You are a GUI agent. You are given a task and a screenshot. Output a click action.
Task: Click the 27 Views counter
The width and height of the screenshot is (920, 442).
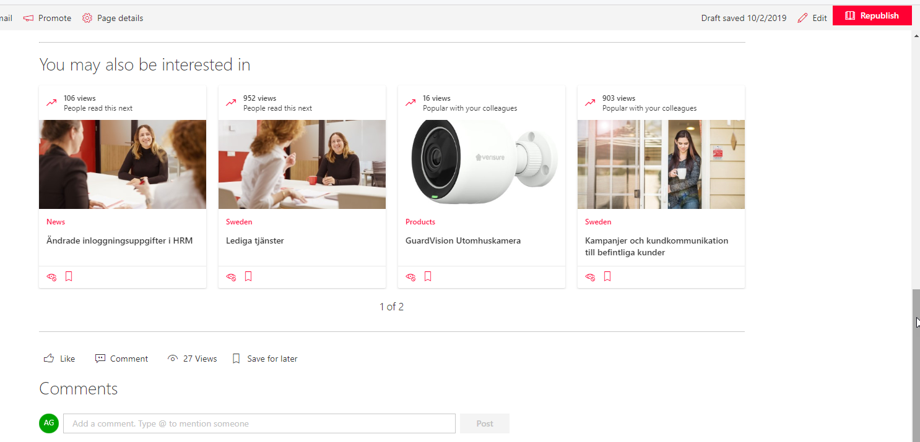(193, 359)
